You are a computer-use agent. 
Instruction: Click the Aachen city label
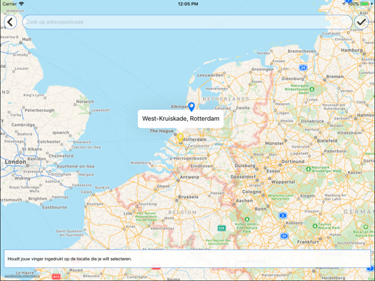244,201
